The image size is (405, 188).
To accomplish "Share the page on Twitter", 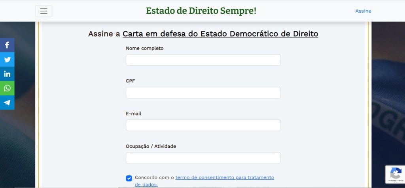I will click(x=7, y=60).
